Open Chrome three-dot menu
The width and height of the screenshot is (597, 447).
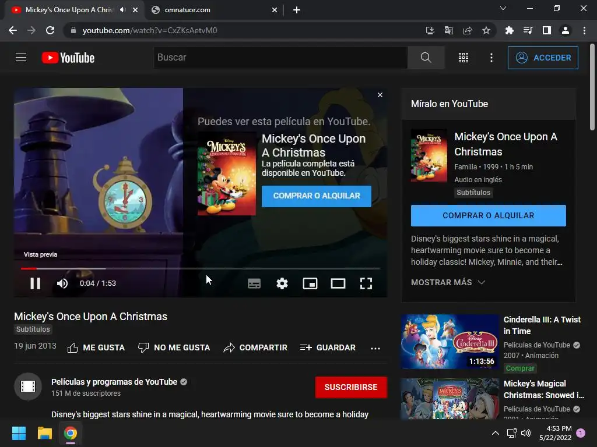[584, 30]
